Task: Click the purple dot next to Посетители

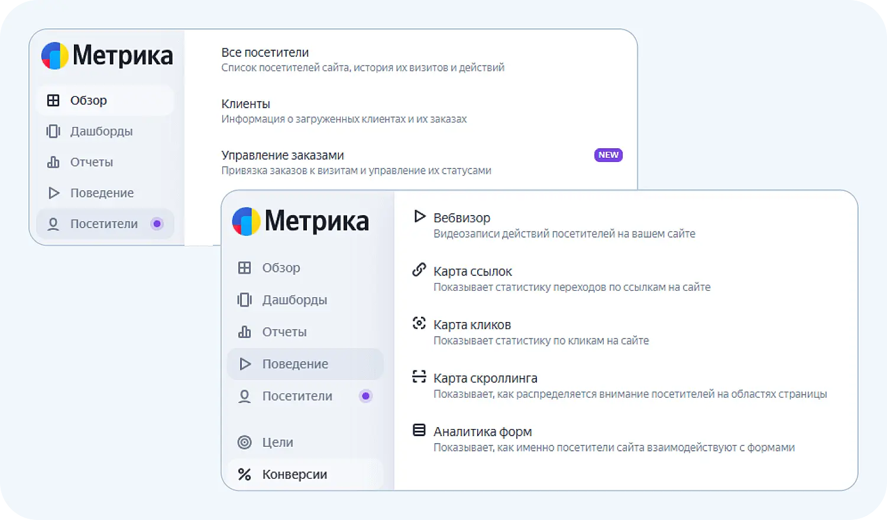Action: (x=365, y=396)
